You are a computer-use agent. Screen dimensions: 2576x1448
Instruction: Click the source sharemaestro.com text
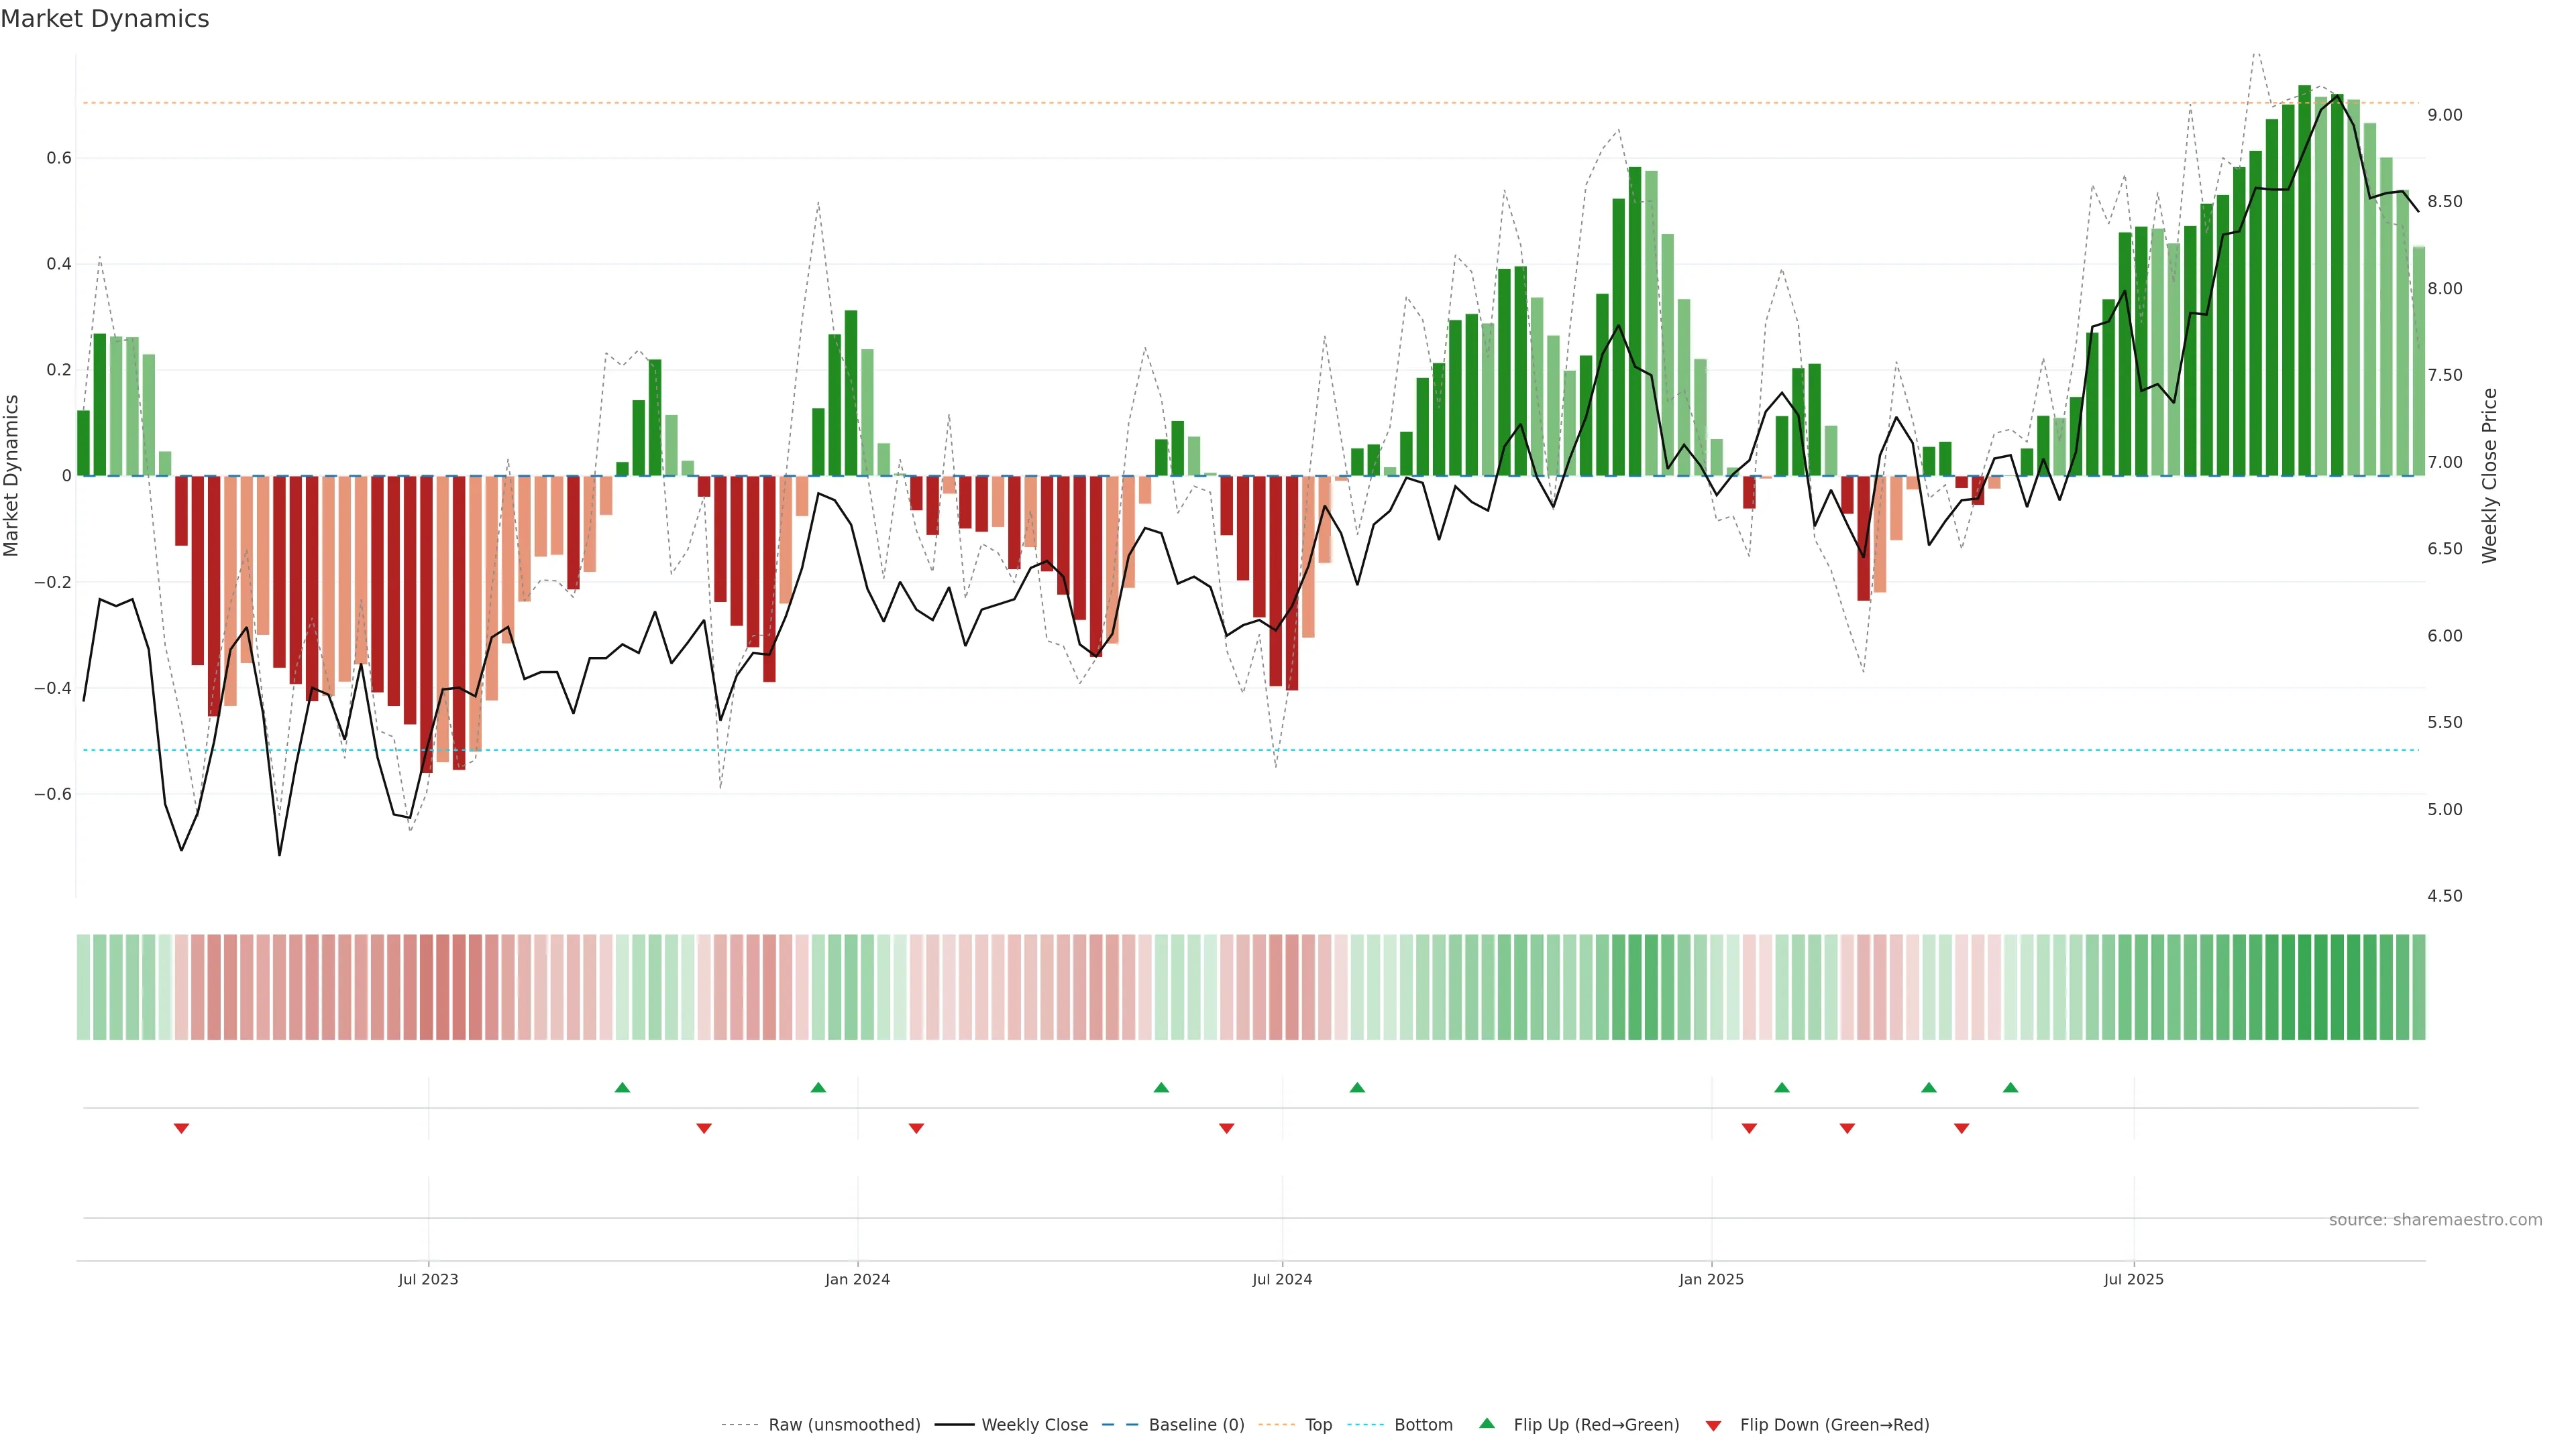(x=2435, y=1220)
